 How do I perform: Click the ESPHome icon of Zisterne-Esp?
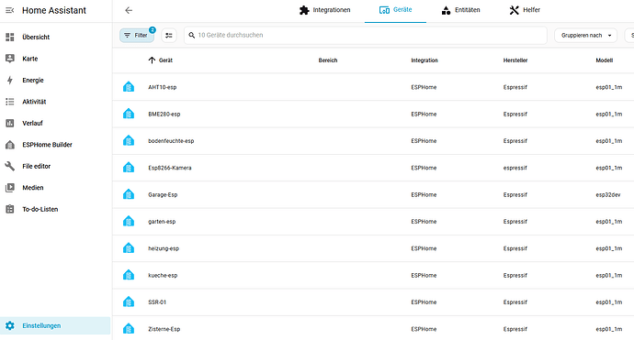pos(129,329)
